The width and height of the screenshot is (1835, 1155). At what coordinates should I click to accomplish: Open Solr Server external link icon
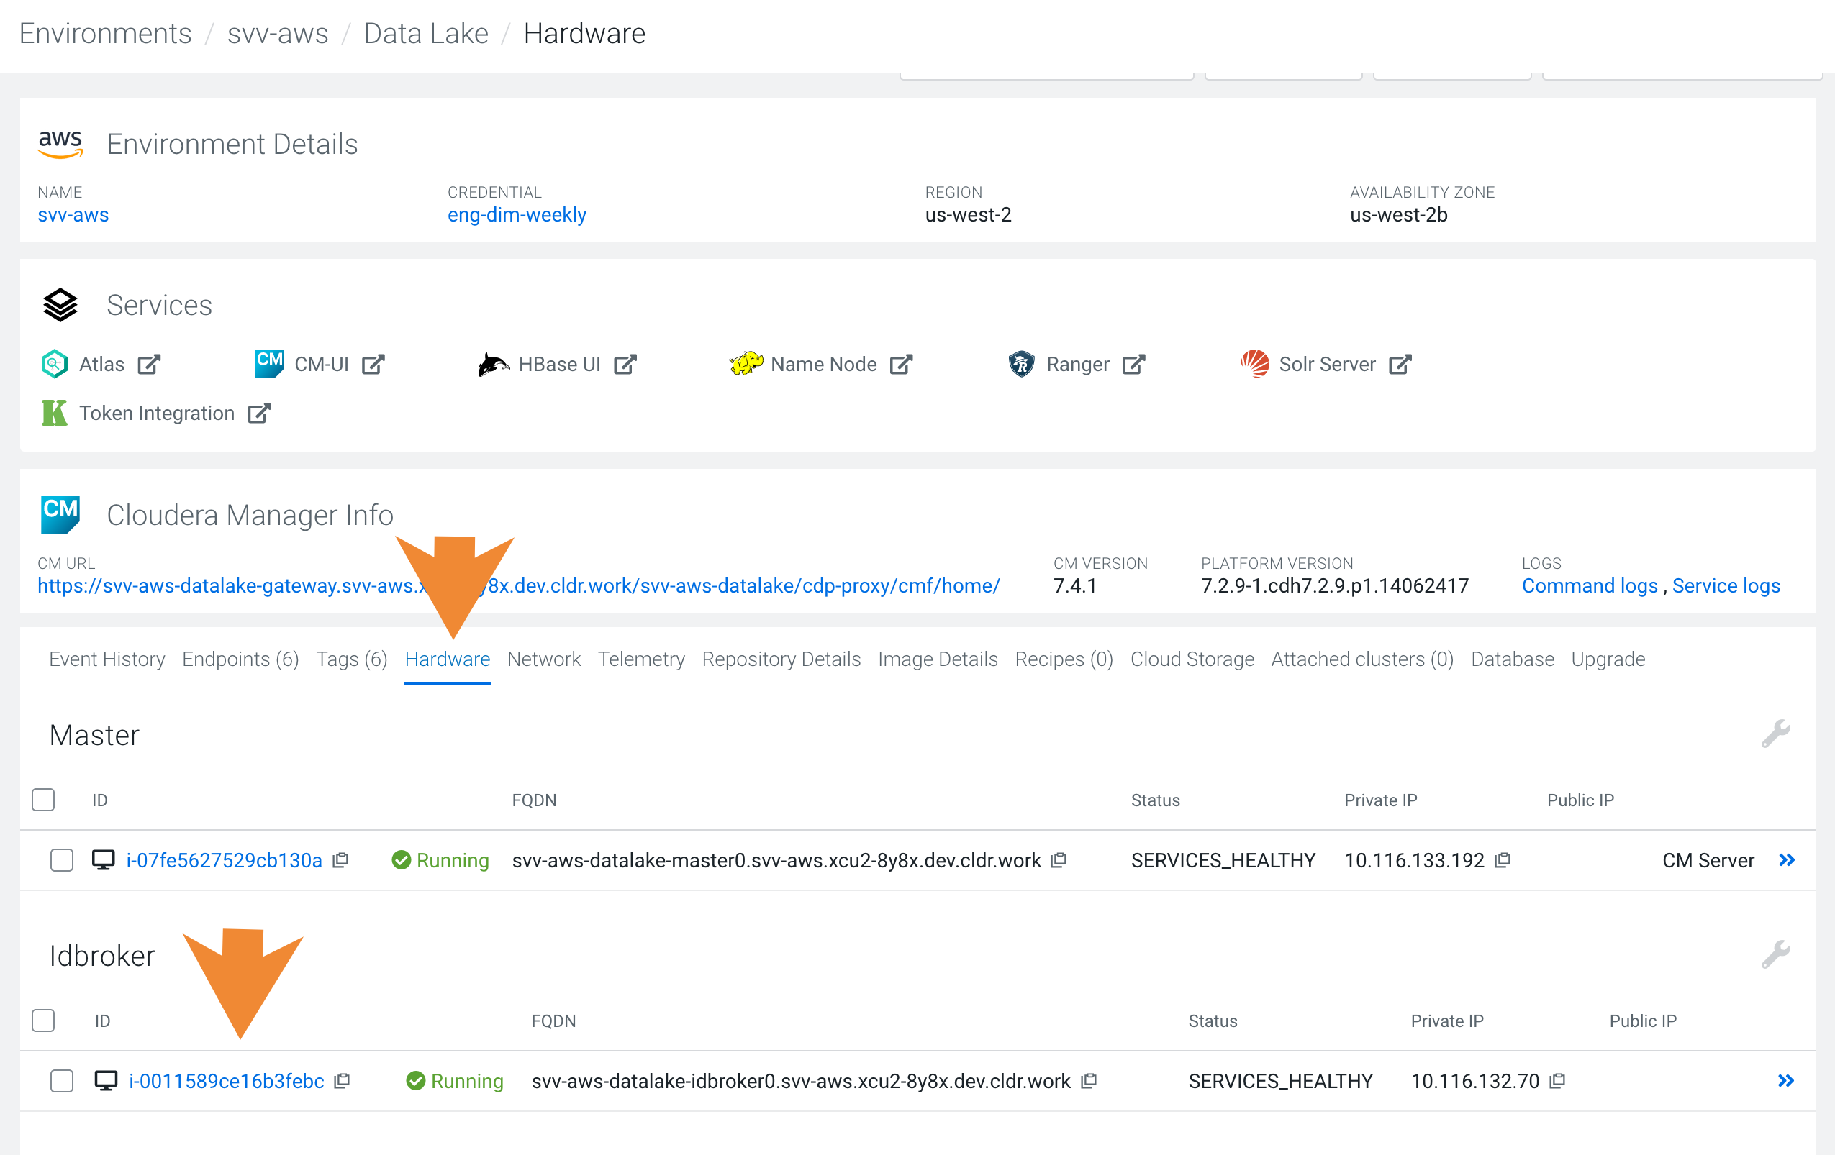pos(1400,365)
